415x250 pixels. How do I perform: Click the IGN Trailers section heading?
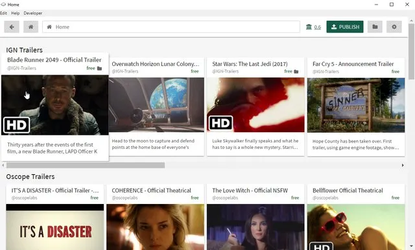click(x=25, y=50)
